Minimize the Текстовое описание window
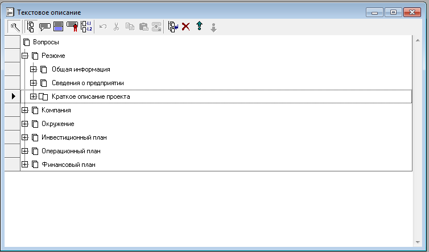Viewport: 429px width, 252px height. (374, 12)
